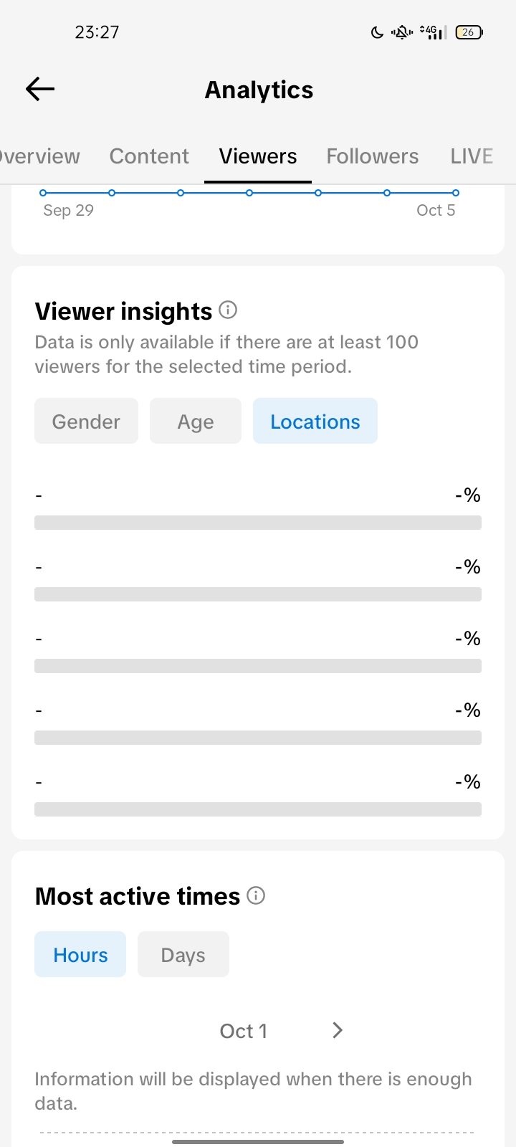Open the LIVE analytics tab
The image size is (516, 1147).
click(471, 156)
